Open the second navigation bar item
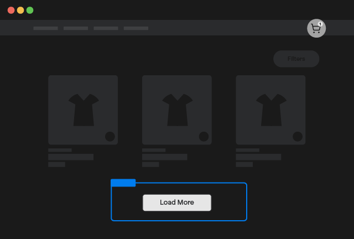The width and height of the screenshot is (354, 239). tap(76, 28)
